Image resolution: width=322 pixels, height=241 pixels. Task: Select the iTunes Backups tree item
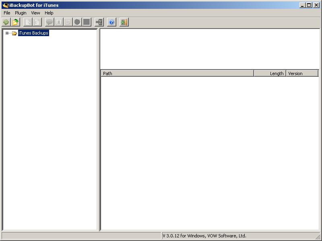[33, 33]
